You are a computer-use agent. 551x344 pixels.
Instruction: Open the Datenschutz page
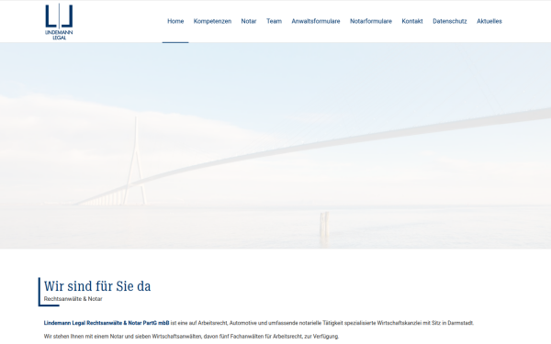click(x=450, y=21)
